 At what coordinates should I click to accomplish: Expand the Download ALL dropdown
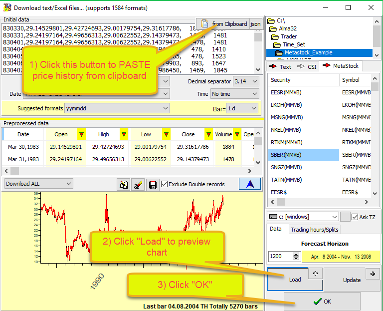click(38, 184)
